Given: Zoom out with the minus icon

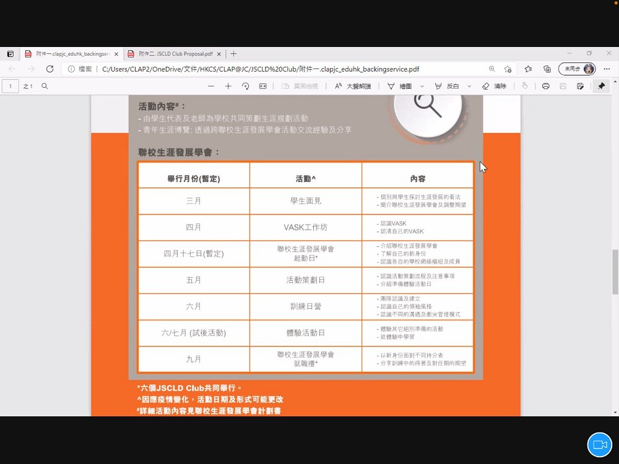Looking at the screenshot, I should (x=211, y=86).
